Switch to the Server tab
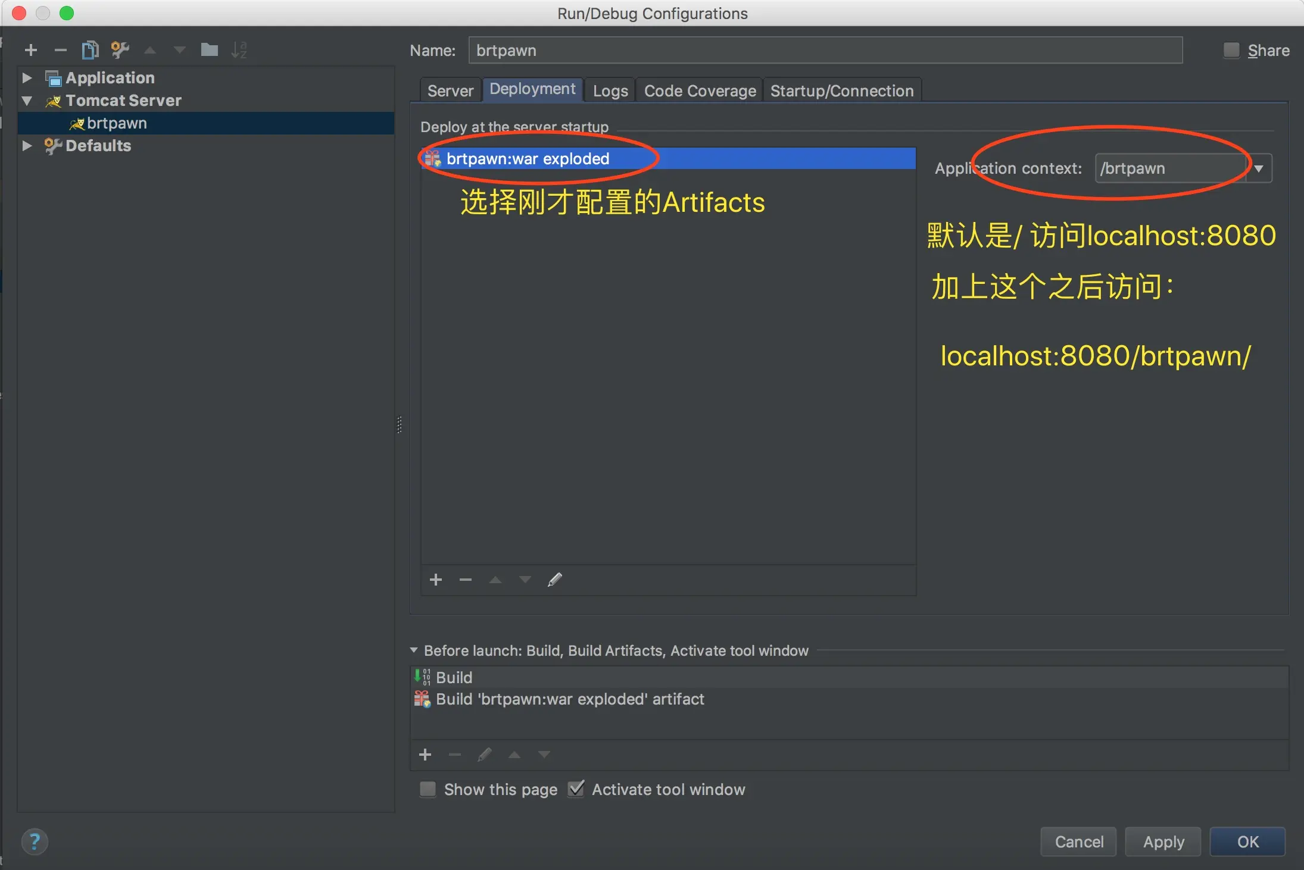 pos(450,90)
